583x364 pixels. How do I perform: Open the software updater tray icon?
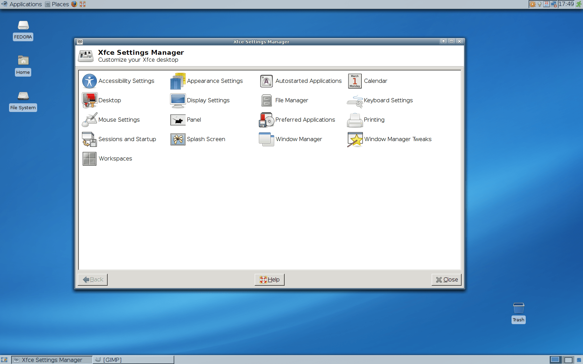(532, 4)
